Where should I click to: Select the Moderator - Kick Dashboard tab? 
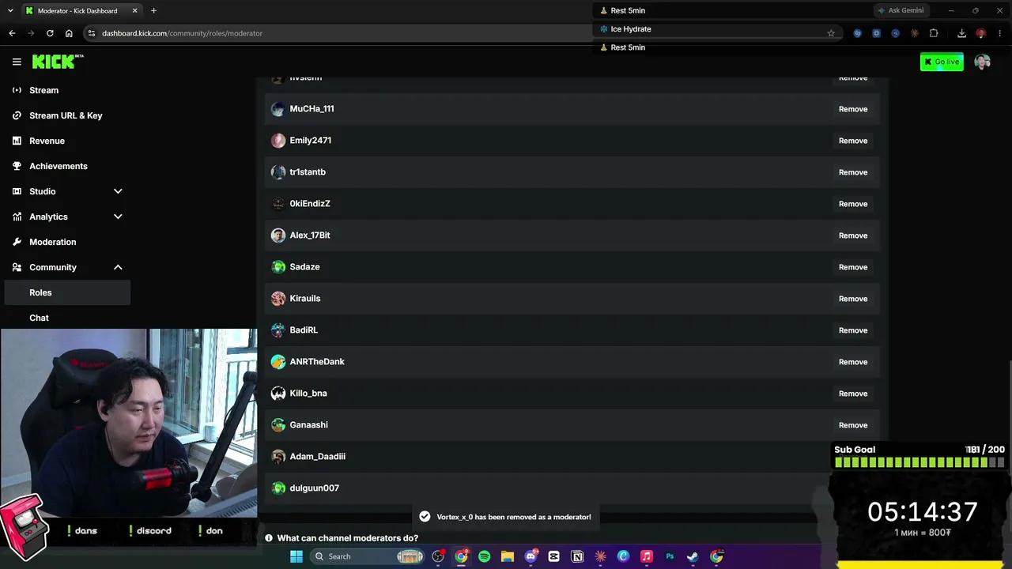coord(81,11)
